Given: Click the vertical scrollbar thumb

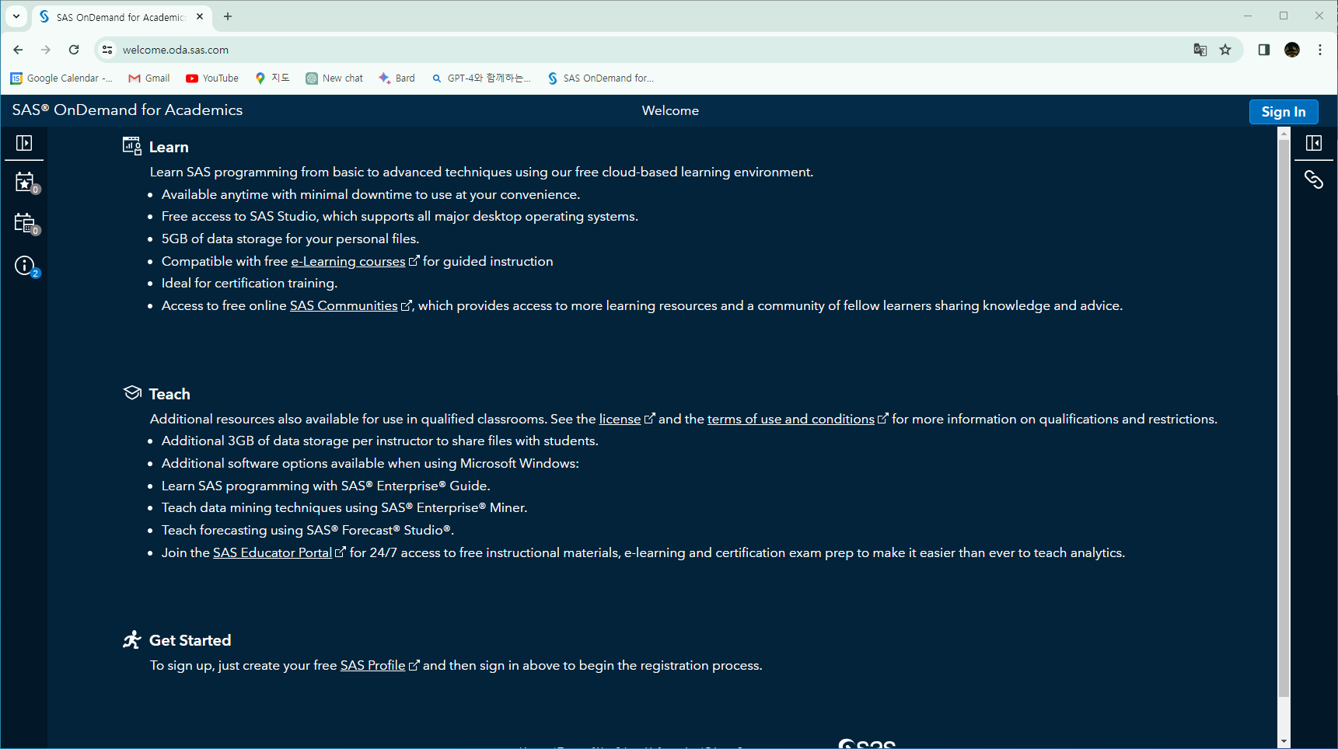Looking at the screenshot, I should [1284, 418].
